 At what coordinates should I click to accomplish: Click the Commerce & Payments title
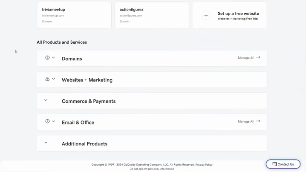[89, 101]
